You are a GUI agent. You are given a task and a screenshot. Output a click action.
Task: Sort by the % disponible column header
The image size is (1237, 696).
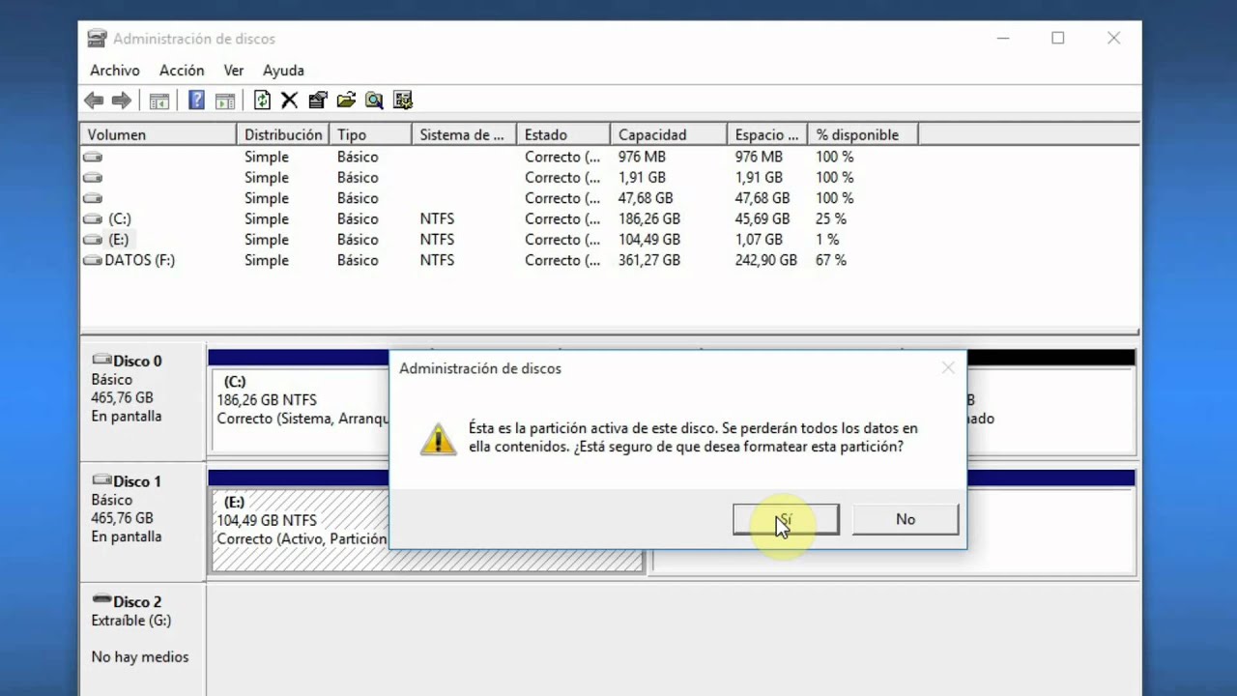863,134
